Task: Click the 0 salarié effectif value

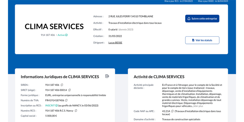Action: pyautogui.click(x=113, y=30)
